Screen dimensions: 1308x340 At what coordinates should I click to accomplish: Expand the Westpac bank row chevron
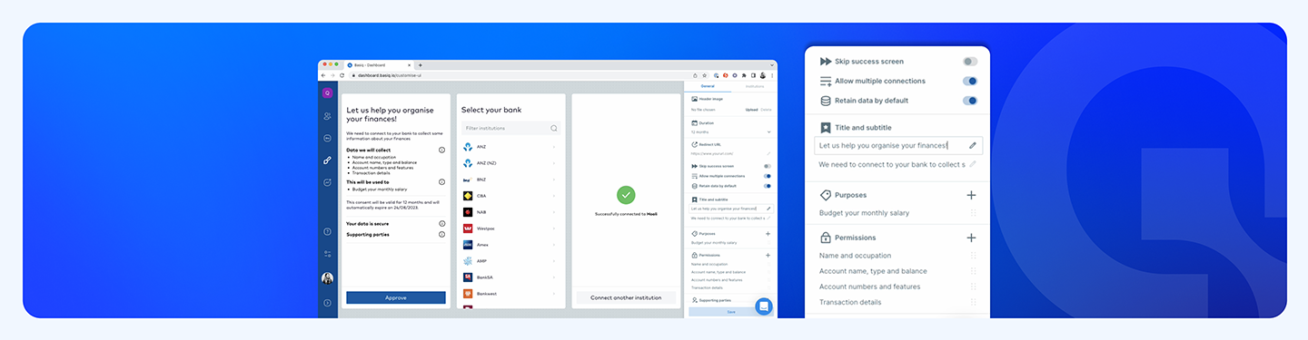coord(555,228)
